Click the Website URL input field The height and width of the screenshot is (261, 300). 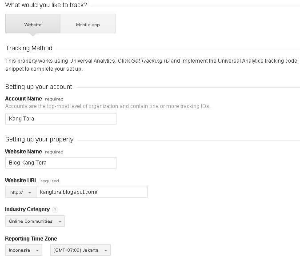point(92,192)
